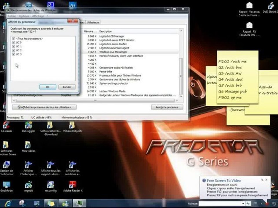Uncheck the UC 3 processor checkbox
Image resolution: width=278 pixels, height=208 pixels.
[14, 54]
